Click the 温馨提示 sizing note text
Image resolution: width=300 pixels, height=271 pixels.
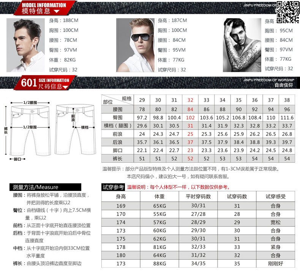click(191, 173)
